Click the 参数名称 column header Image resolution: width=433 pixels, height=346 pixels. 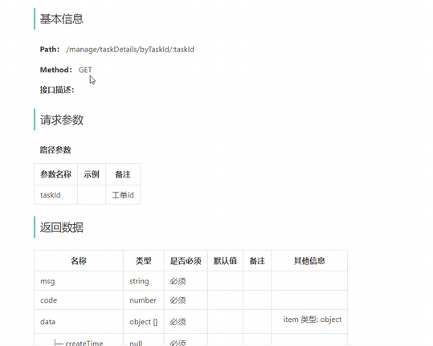pos(55,174)
